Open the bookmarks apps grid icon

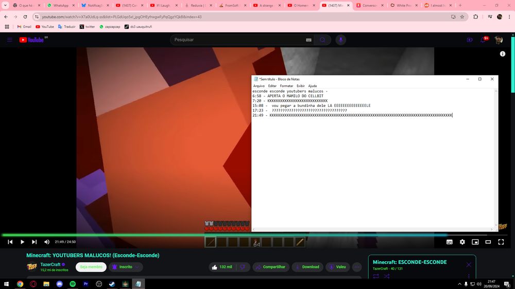(7, 27)
